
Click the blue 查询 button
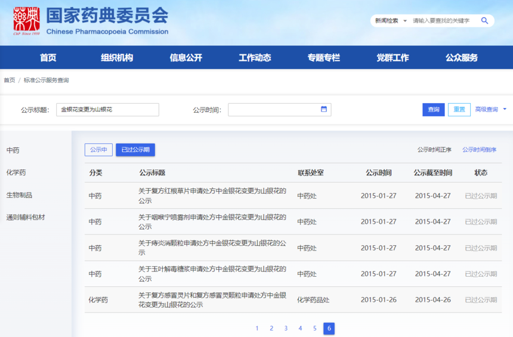[x=433, y=110]
